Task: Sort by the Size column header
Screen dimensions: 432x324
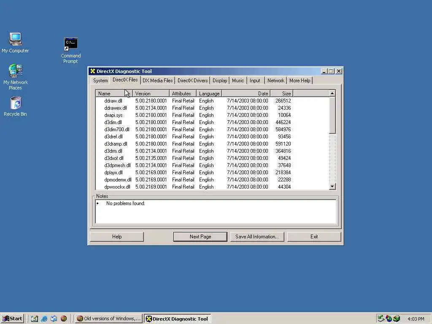Action: [x=281, y=94]
